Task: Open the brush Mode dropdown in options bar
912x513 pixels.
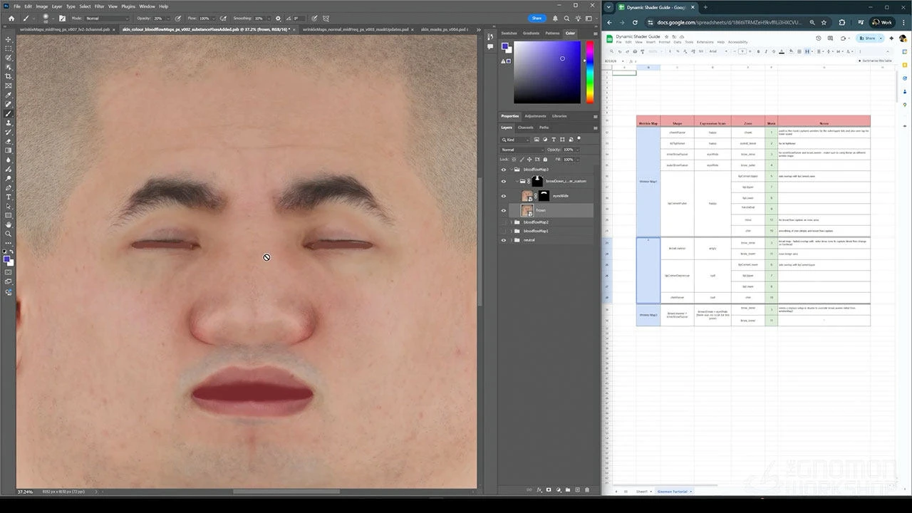Action: [107, 18]
